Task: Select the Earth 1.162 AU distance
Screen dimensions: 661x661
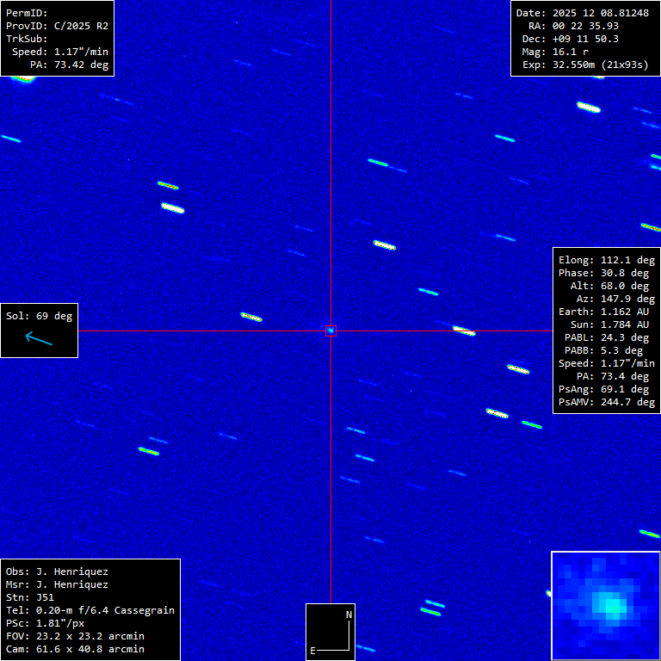Action: (606, 312)
